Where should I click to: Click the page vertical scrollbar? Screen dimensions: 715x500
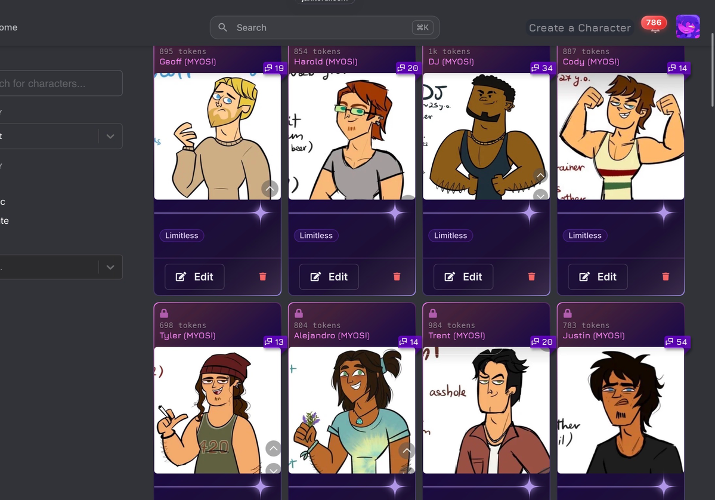[x=712, y=71]
